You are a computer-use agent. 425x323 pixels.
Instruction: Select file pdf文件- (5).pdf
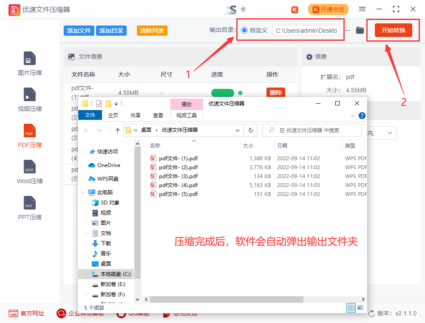178,194
